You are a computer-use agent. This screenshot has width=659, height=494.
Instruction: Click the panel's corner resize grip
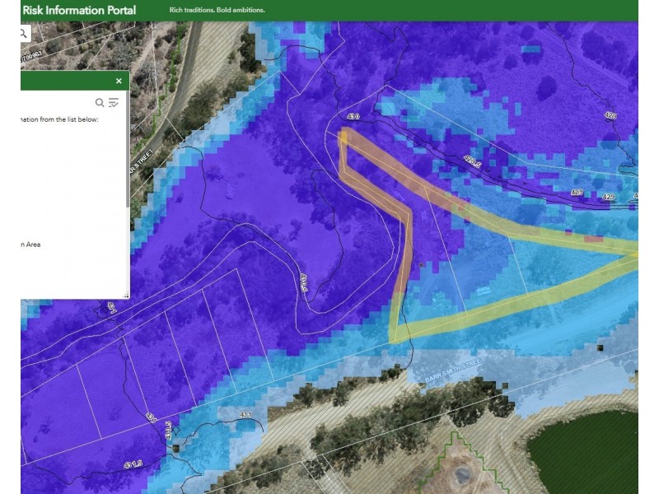[x=125, y=296]
